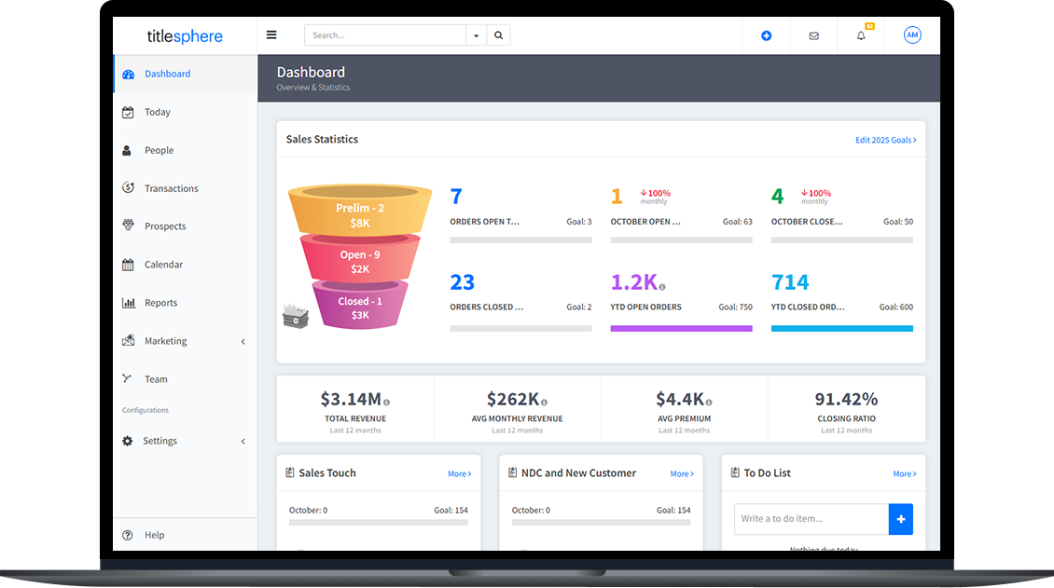Open the search filter dropdown arrow
Image resolution: width=1054 pixels, height=588 pixels.
point(477,35)
